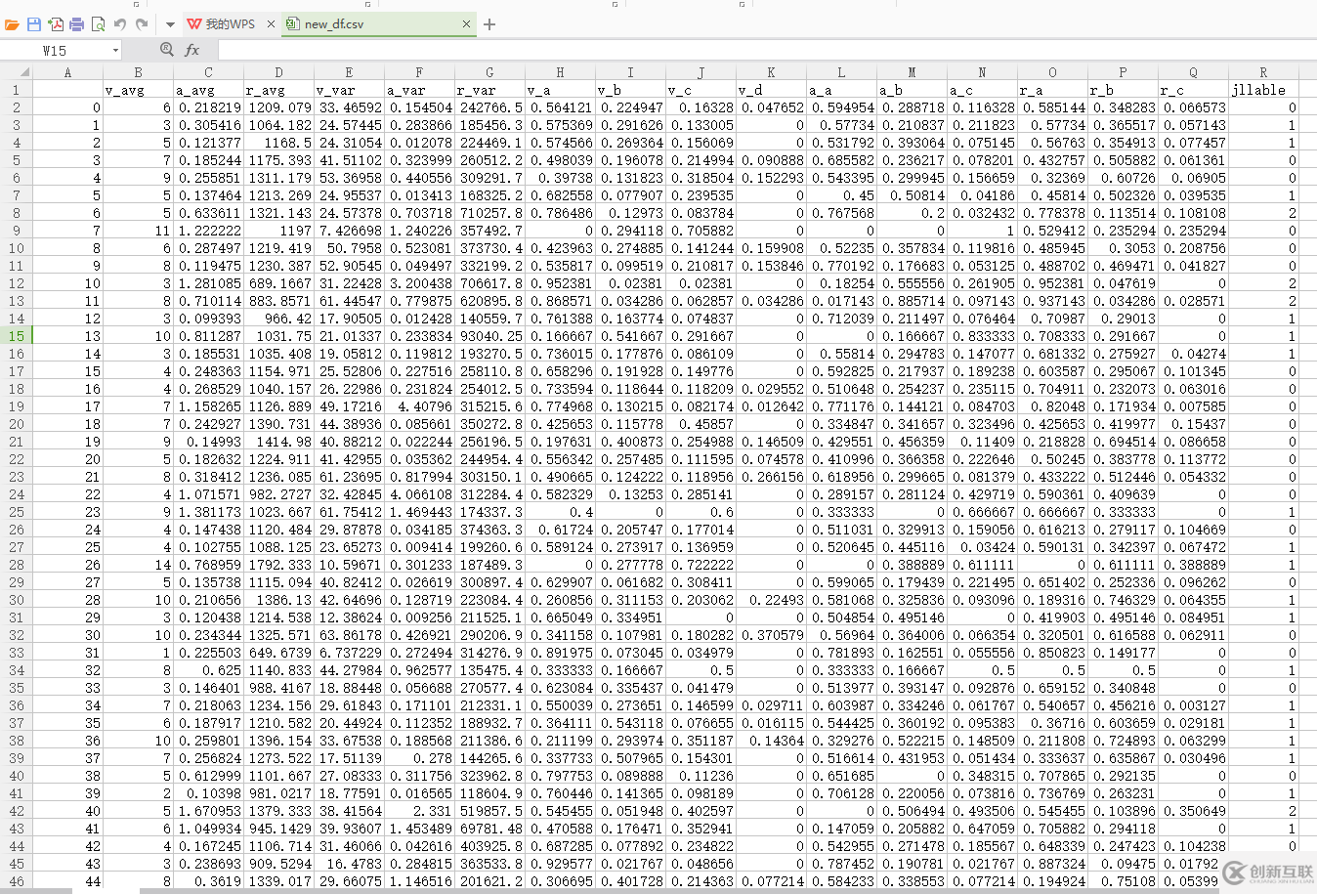Click cell containing 0.929577
The height and width of the screenshot is (894, 1317).
[x=560, y=864]
